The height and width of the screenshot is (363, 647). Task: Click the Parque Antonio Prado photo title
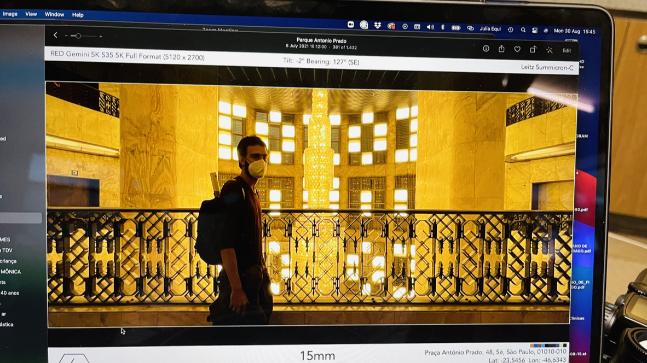[x=321, y=40]
